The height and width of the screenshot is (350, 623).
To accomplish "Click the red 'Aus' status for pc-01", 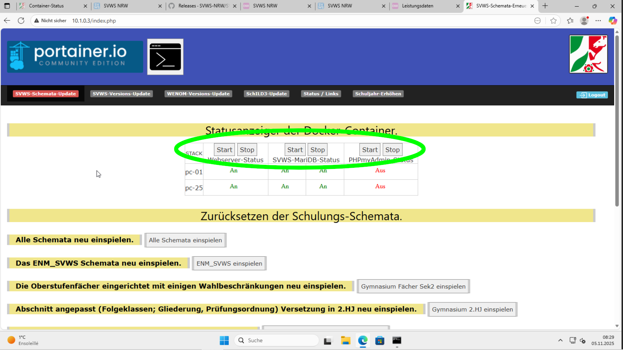I will [x=380, y=170].
